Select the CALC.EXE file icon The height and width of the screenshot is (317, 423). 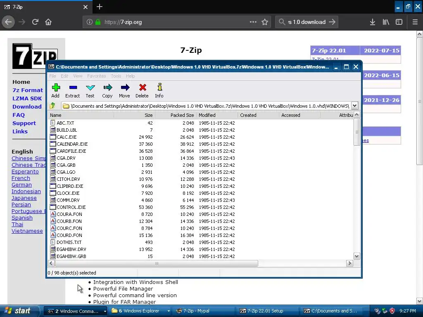tap(53, 137)
